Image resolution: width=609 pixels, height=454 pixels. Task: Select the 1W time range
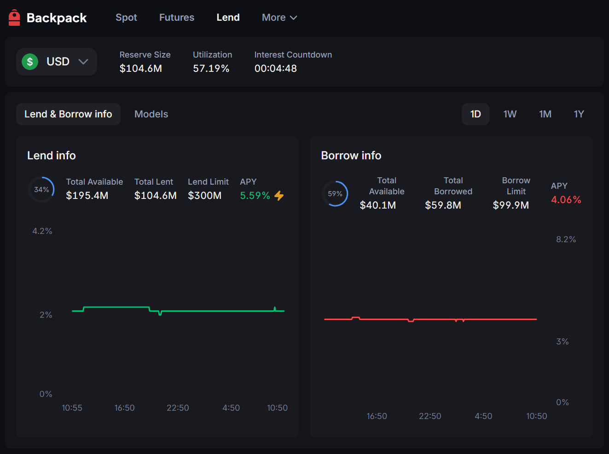[x=510, y=114]
